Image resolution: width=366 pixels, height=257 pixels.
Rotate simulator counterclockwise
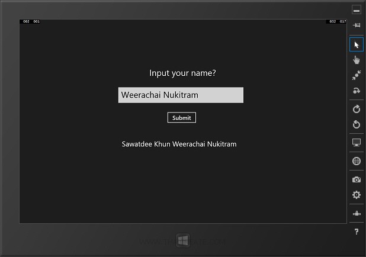pyautogui.click(x=357, y=124)
